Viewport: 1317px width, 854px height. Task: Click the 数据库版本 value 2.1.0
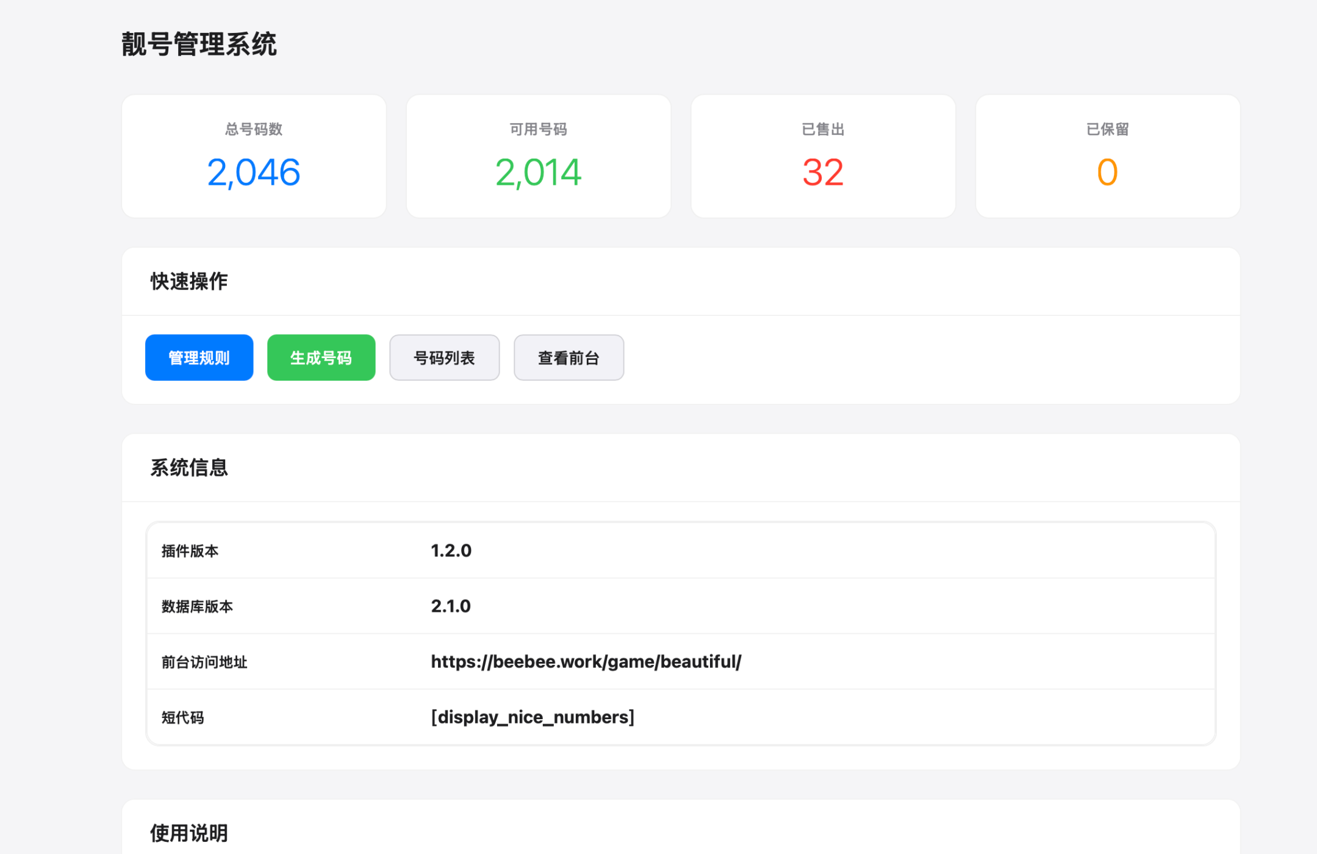pos(451,606)
